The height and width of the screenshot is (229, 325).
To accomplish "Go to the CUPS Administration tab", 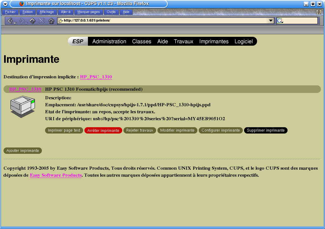I will click(109, 42).
